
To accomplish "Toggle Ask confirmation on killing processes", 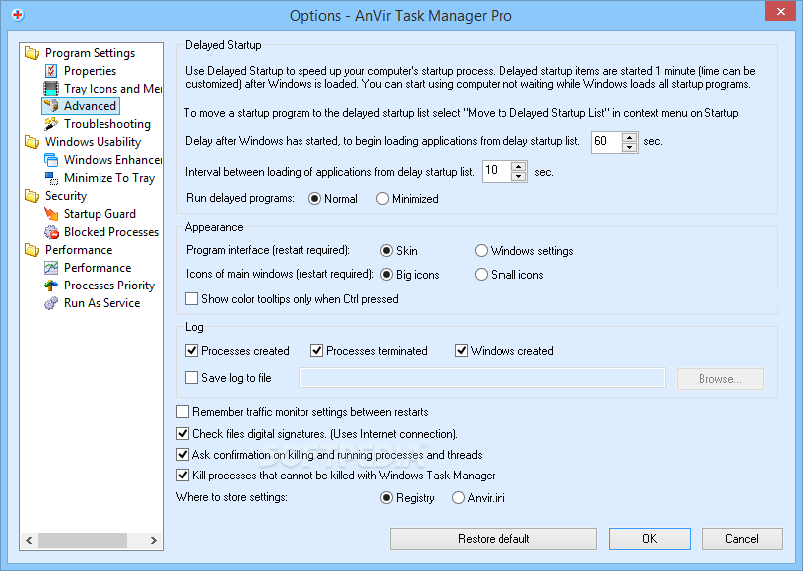I will tap(329, 455).
